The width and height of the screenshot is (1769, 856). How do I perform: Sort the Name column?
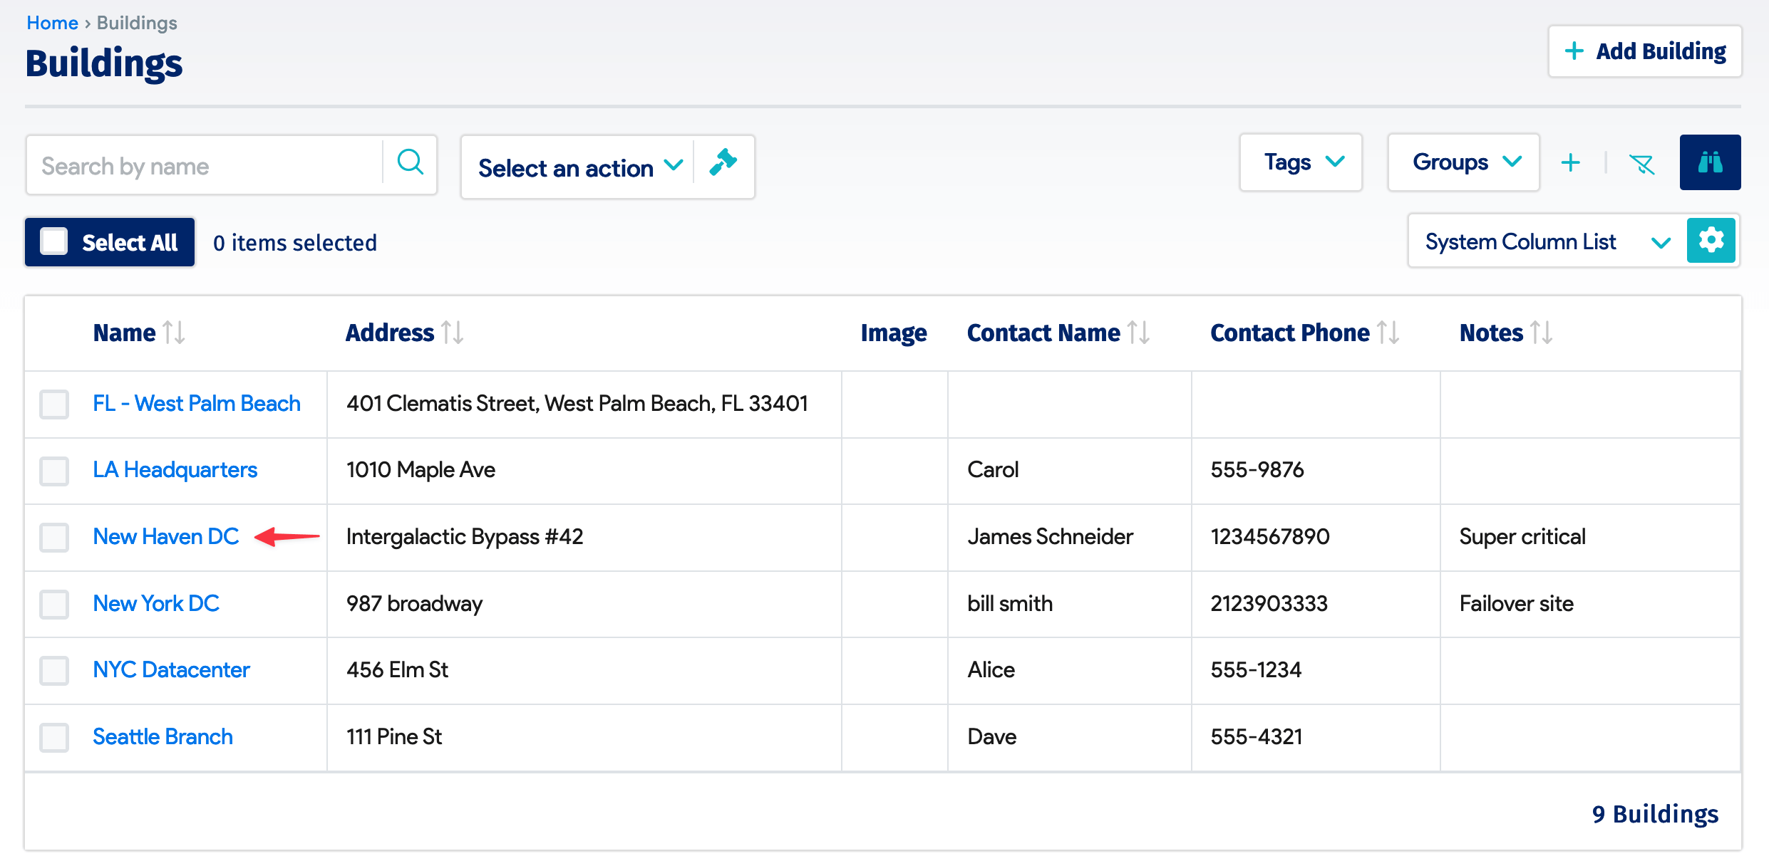tap(174, 332)
